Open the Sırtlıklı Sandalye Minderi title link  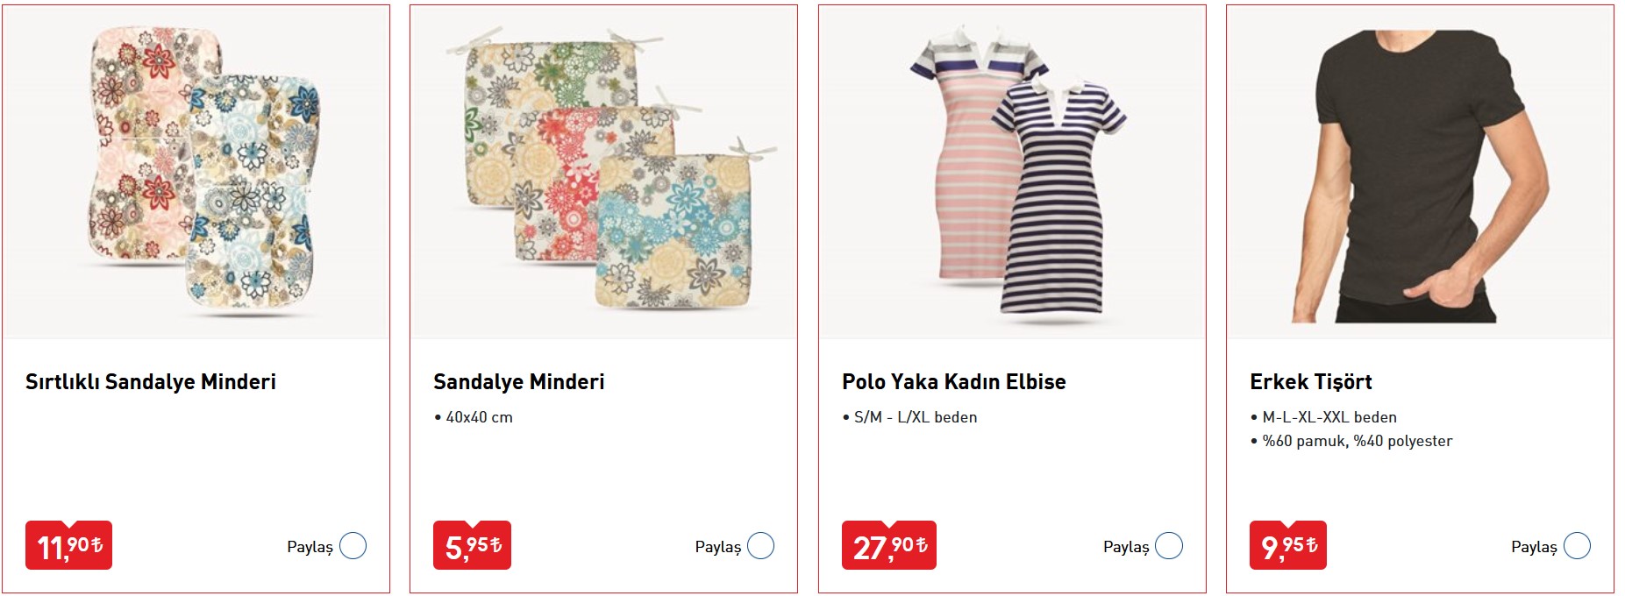151,382
